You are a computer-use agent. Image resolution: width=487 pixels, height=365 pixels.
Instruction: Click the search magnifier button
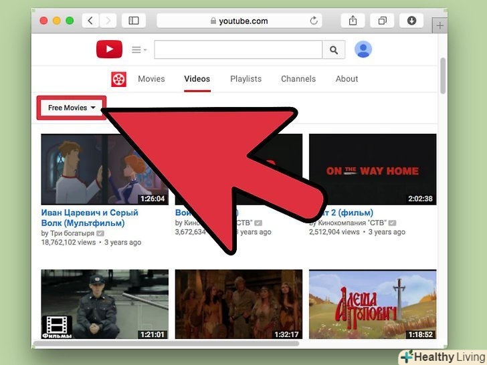tap(334, 49)
